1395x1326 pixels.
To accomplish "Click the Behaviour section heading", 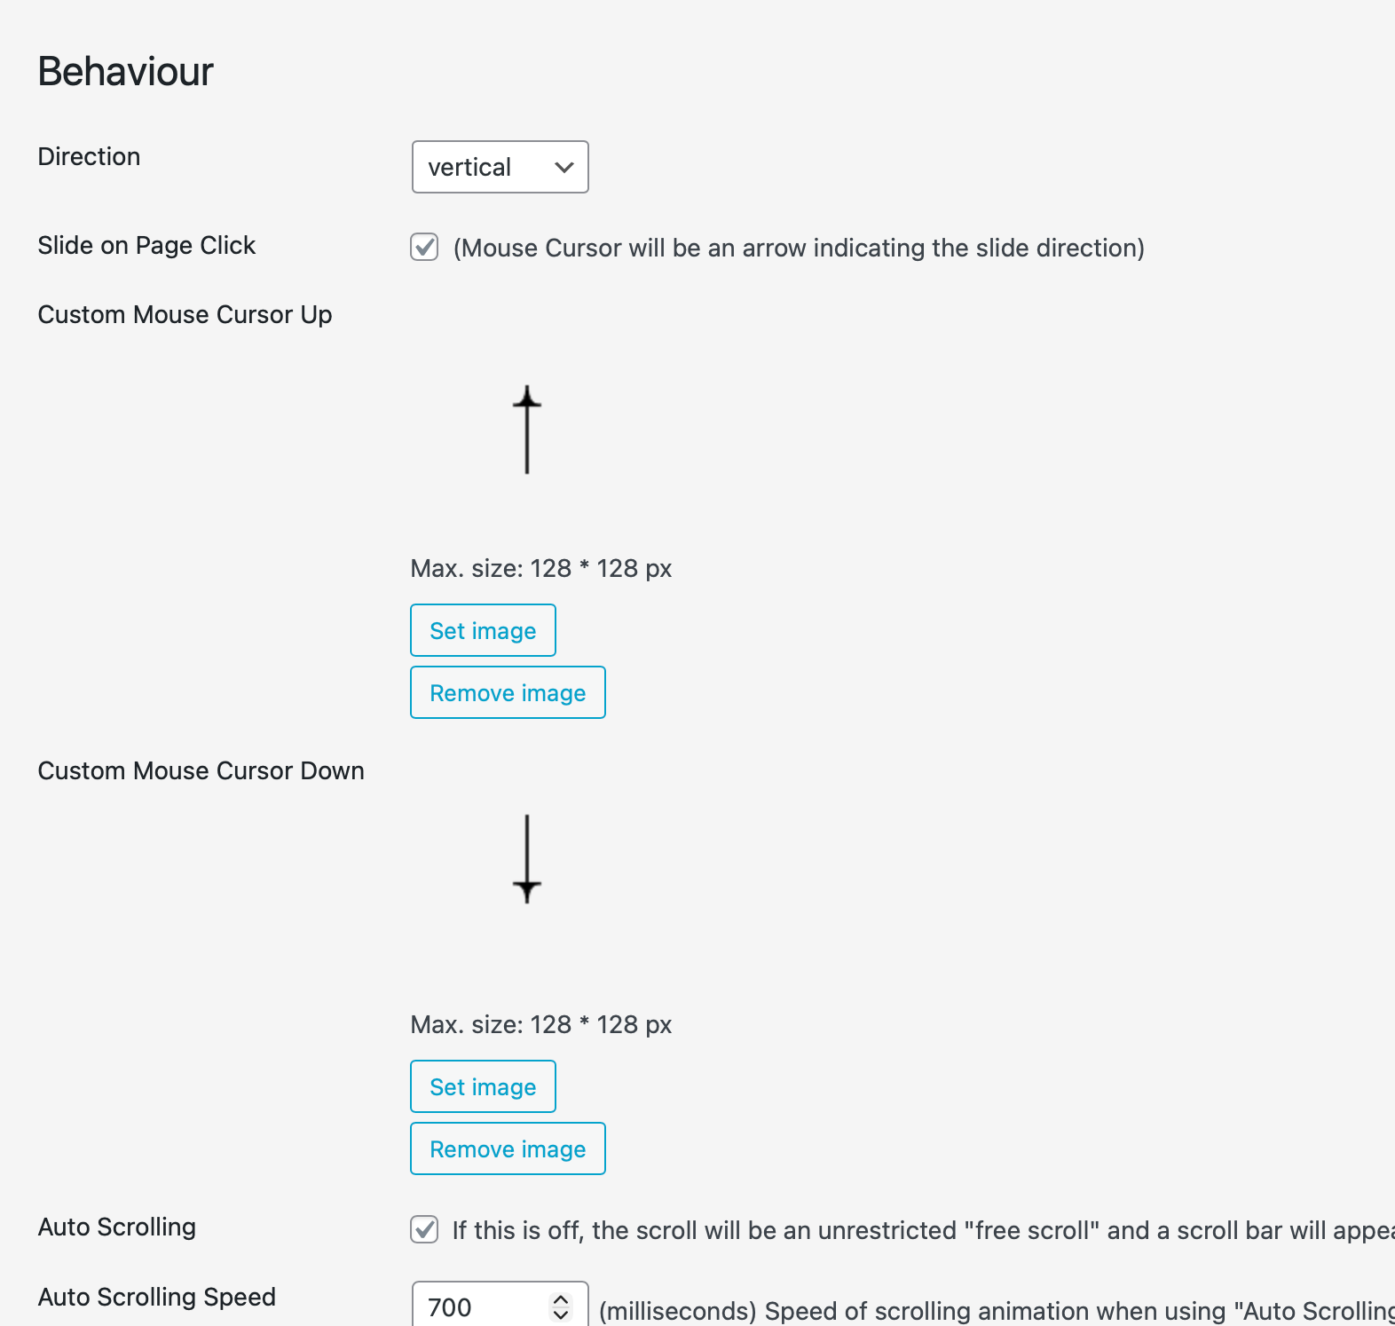I will coord(125,71).
